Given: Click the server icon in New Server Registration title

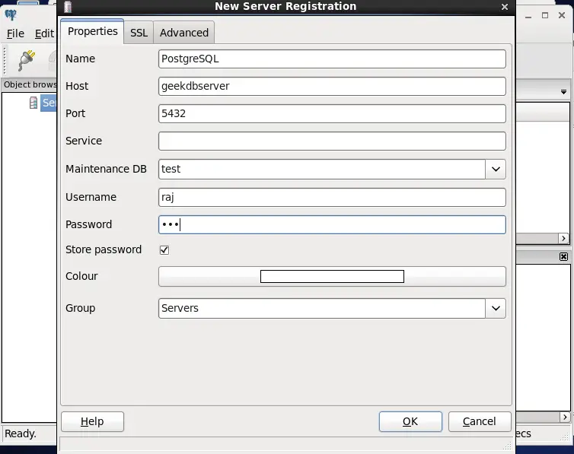Looking at the screenshot, I should [x=68, y=7].
